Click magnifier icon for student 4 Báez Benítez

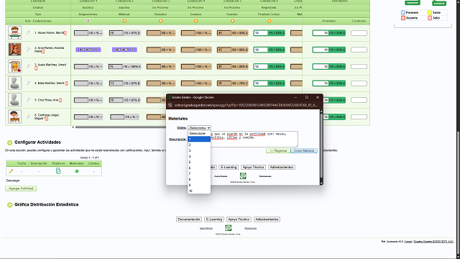click(x=29, y=83)
